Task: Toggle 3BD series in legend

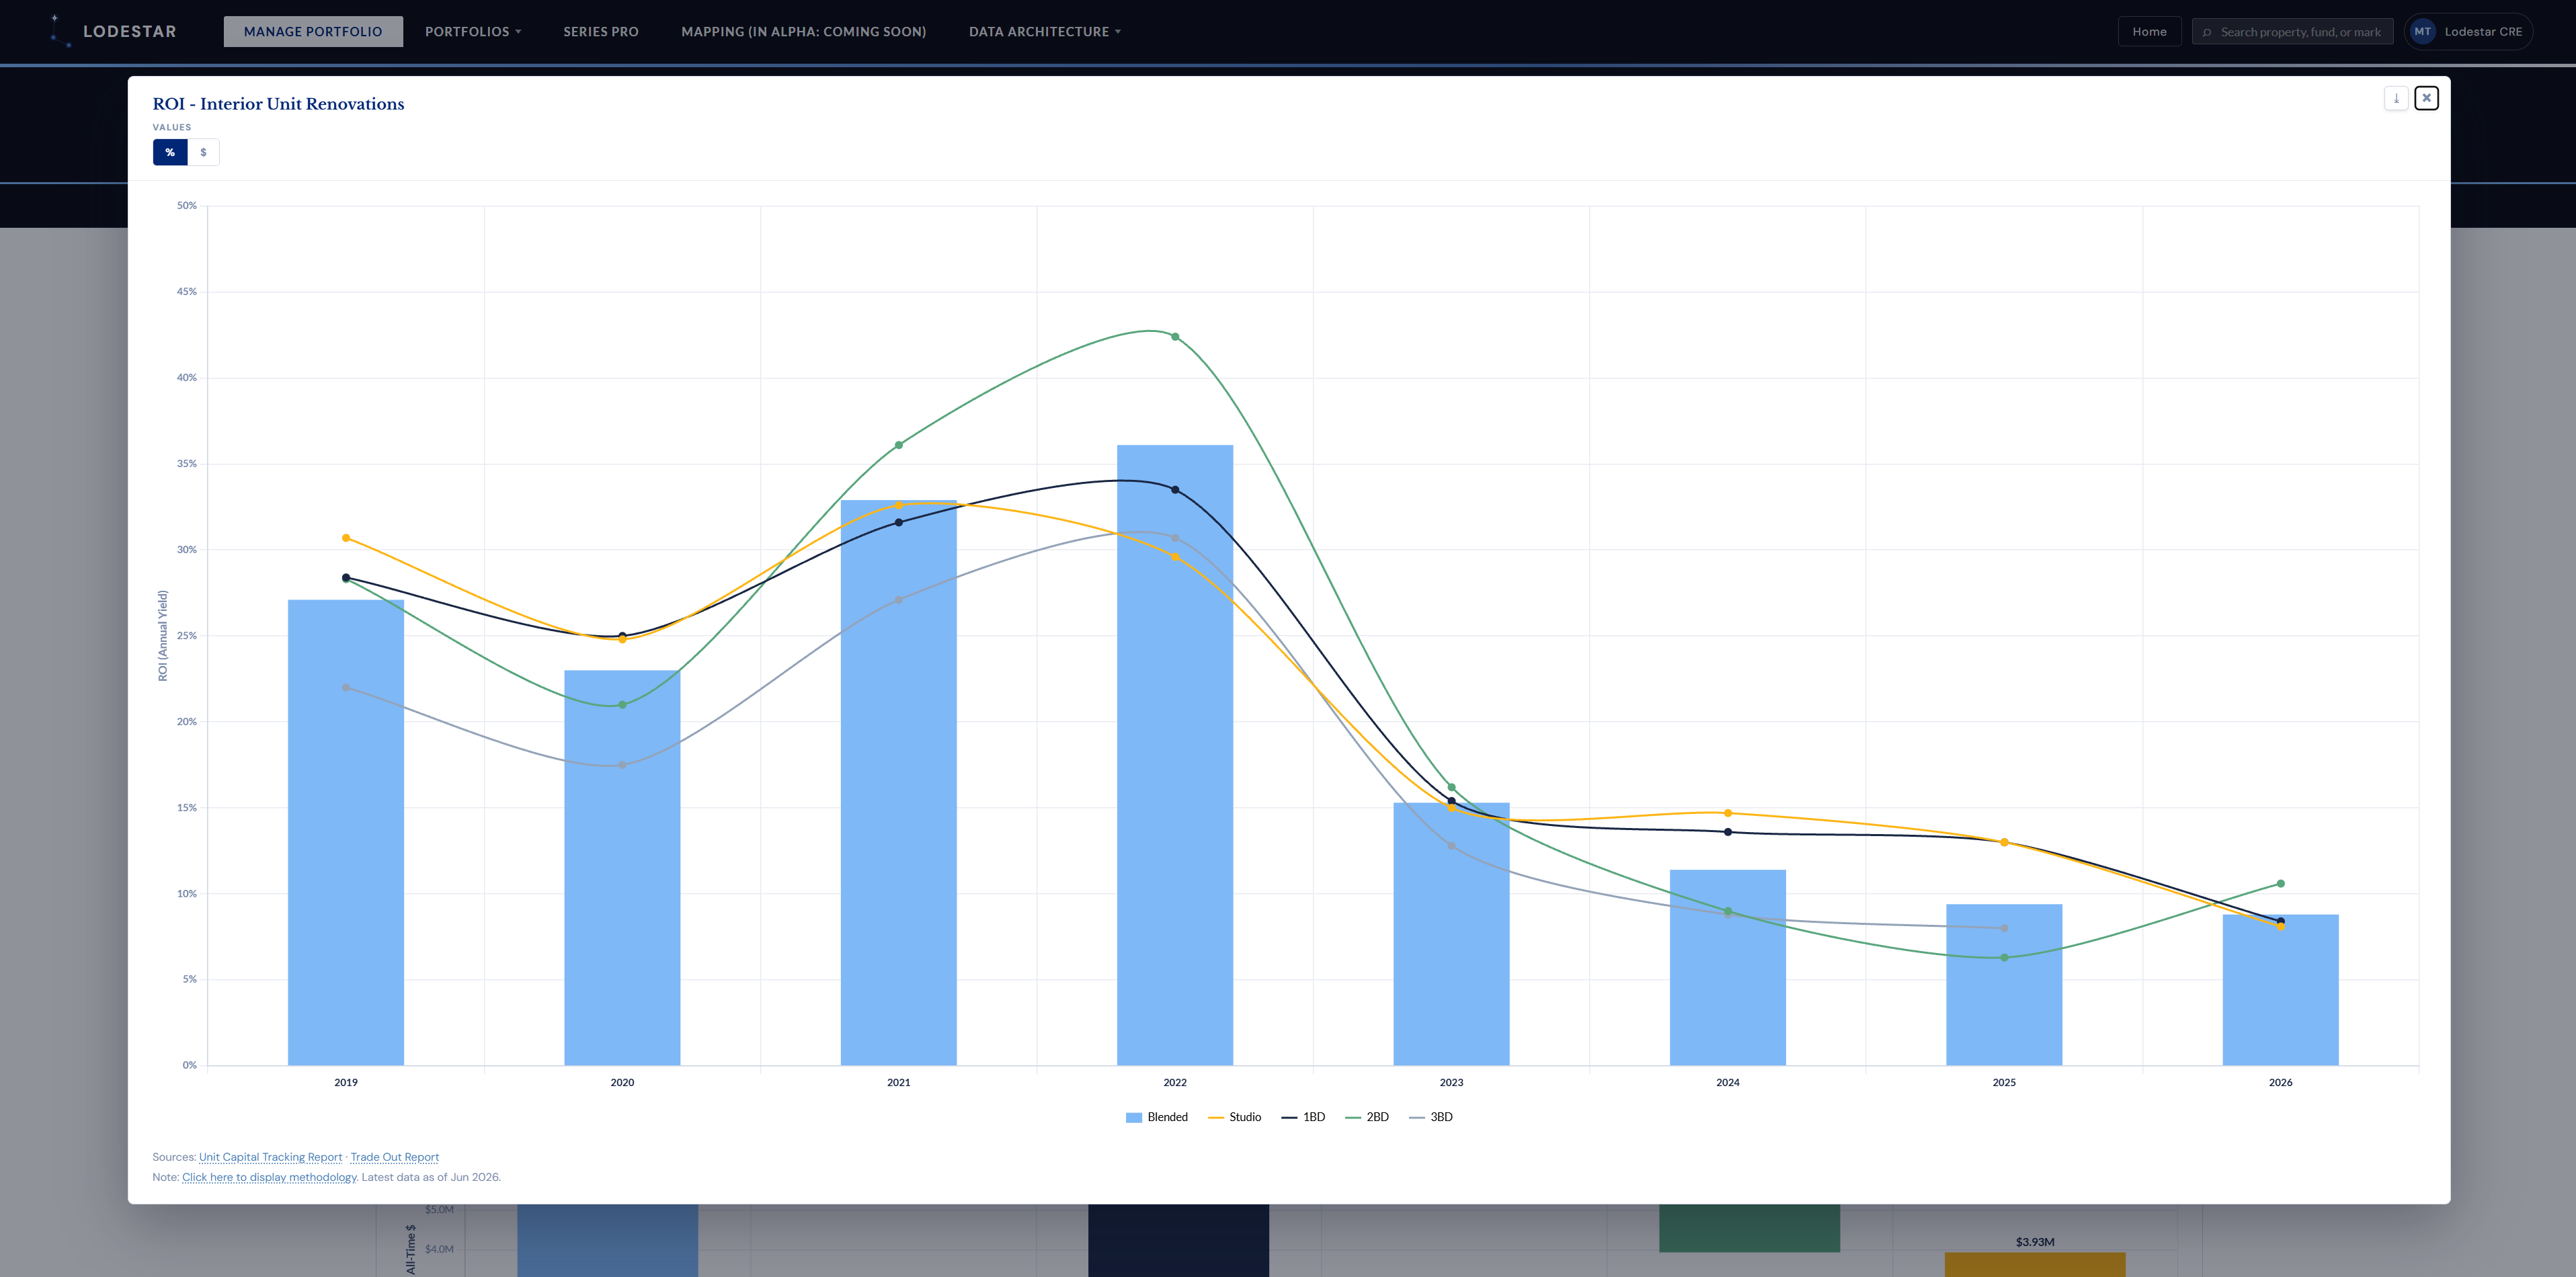Action: coord(1431,1117)
